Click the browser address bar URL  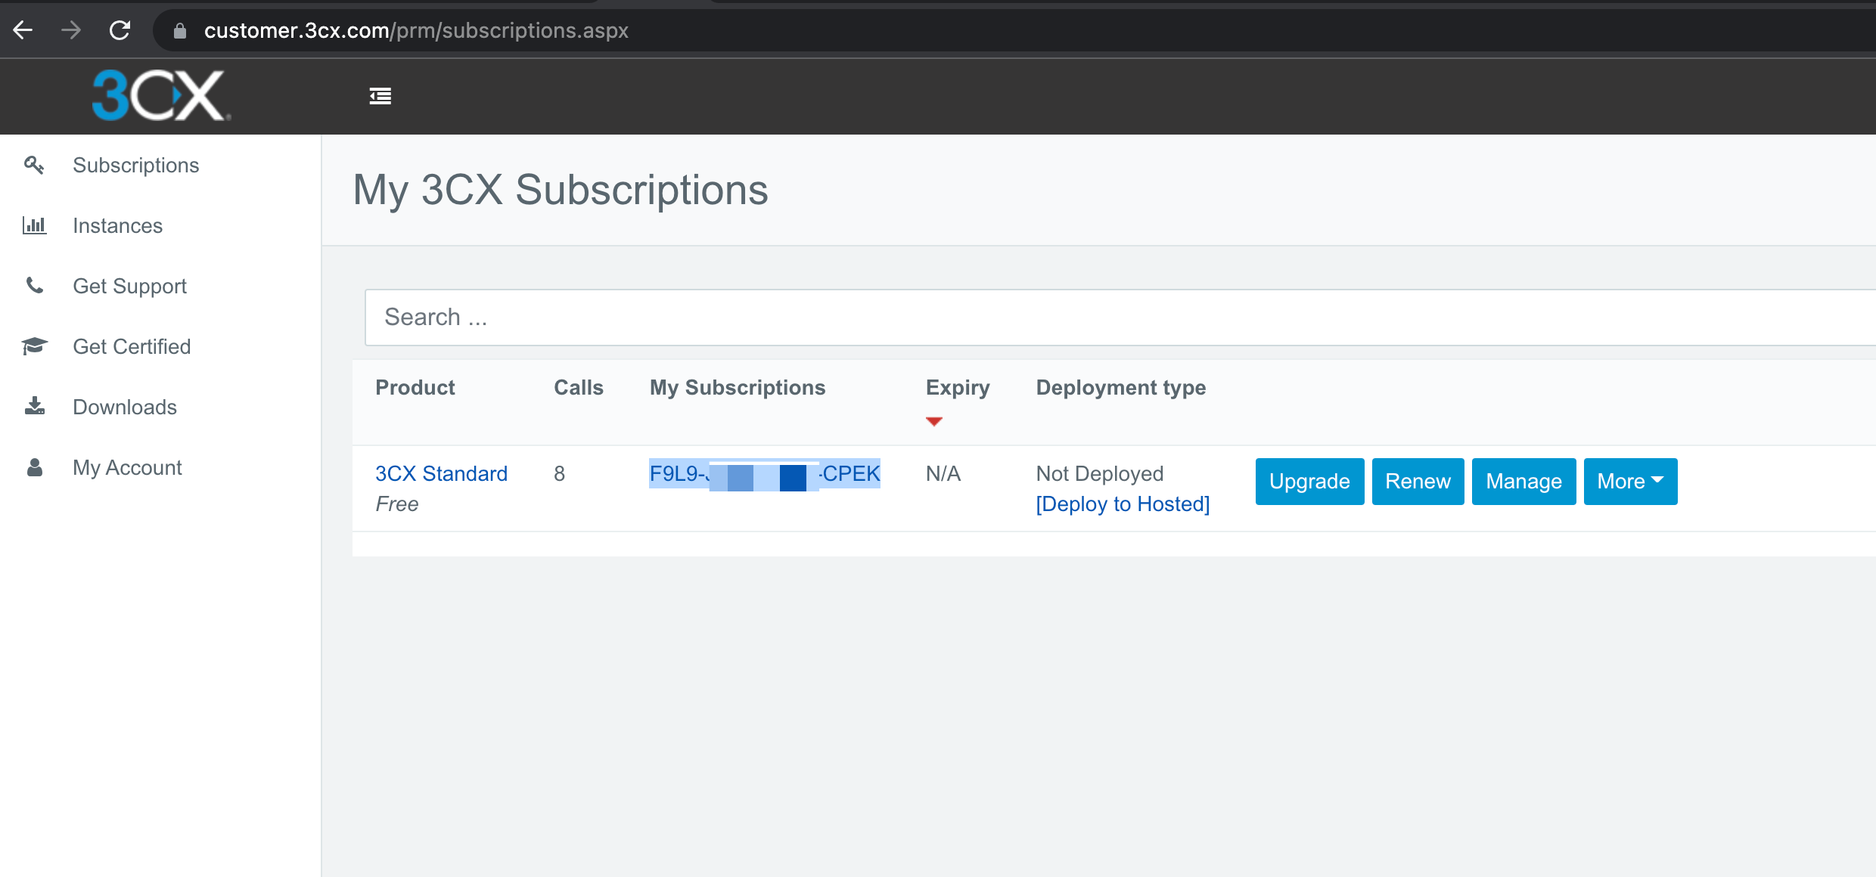[x=416, y=30]
